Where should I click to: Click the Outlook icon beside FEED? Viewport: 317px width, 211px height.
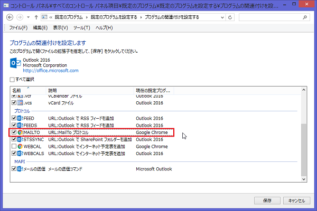click(x=20, y=118)
